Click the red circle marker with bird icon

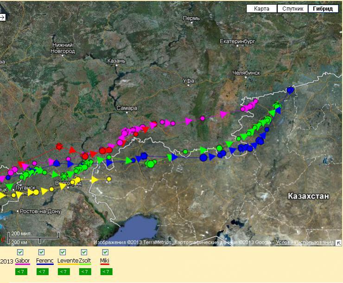click(59, 147)
